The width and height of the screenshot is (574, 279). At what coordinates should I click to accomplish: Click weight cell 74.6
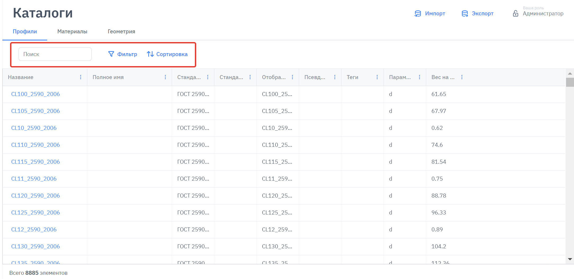(437, 145)
